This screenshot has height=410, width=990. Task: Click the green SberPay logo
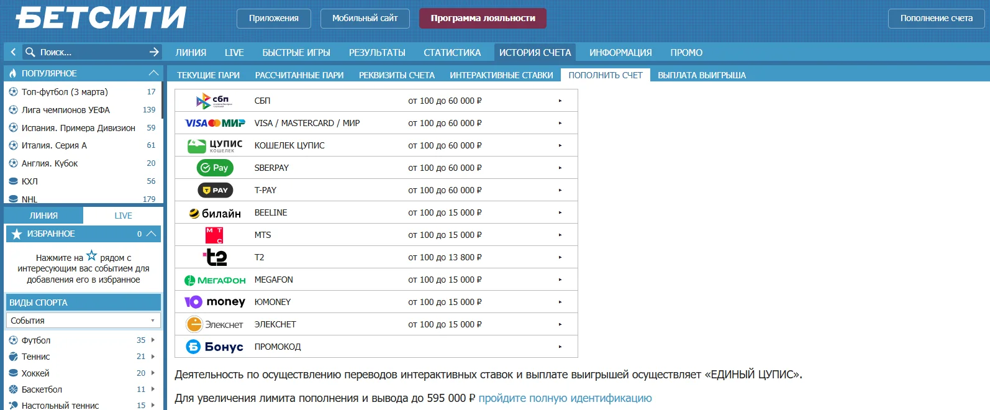[215, 168]
